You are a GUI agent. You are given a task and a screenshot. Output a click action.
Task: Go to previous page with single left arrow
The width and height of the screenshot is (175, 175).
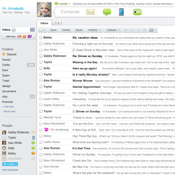coord(132,30)
